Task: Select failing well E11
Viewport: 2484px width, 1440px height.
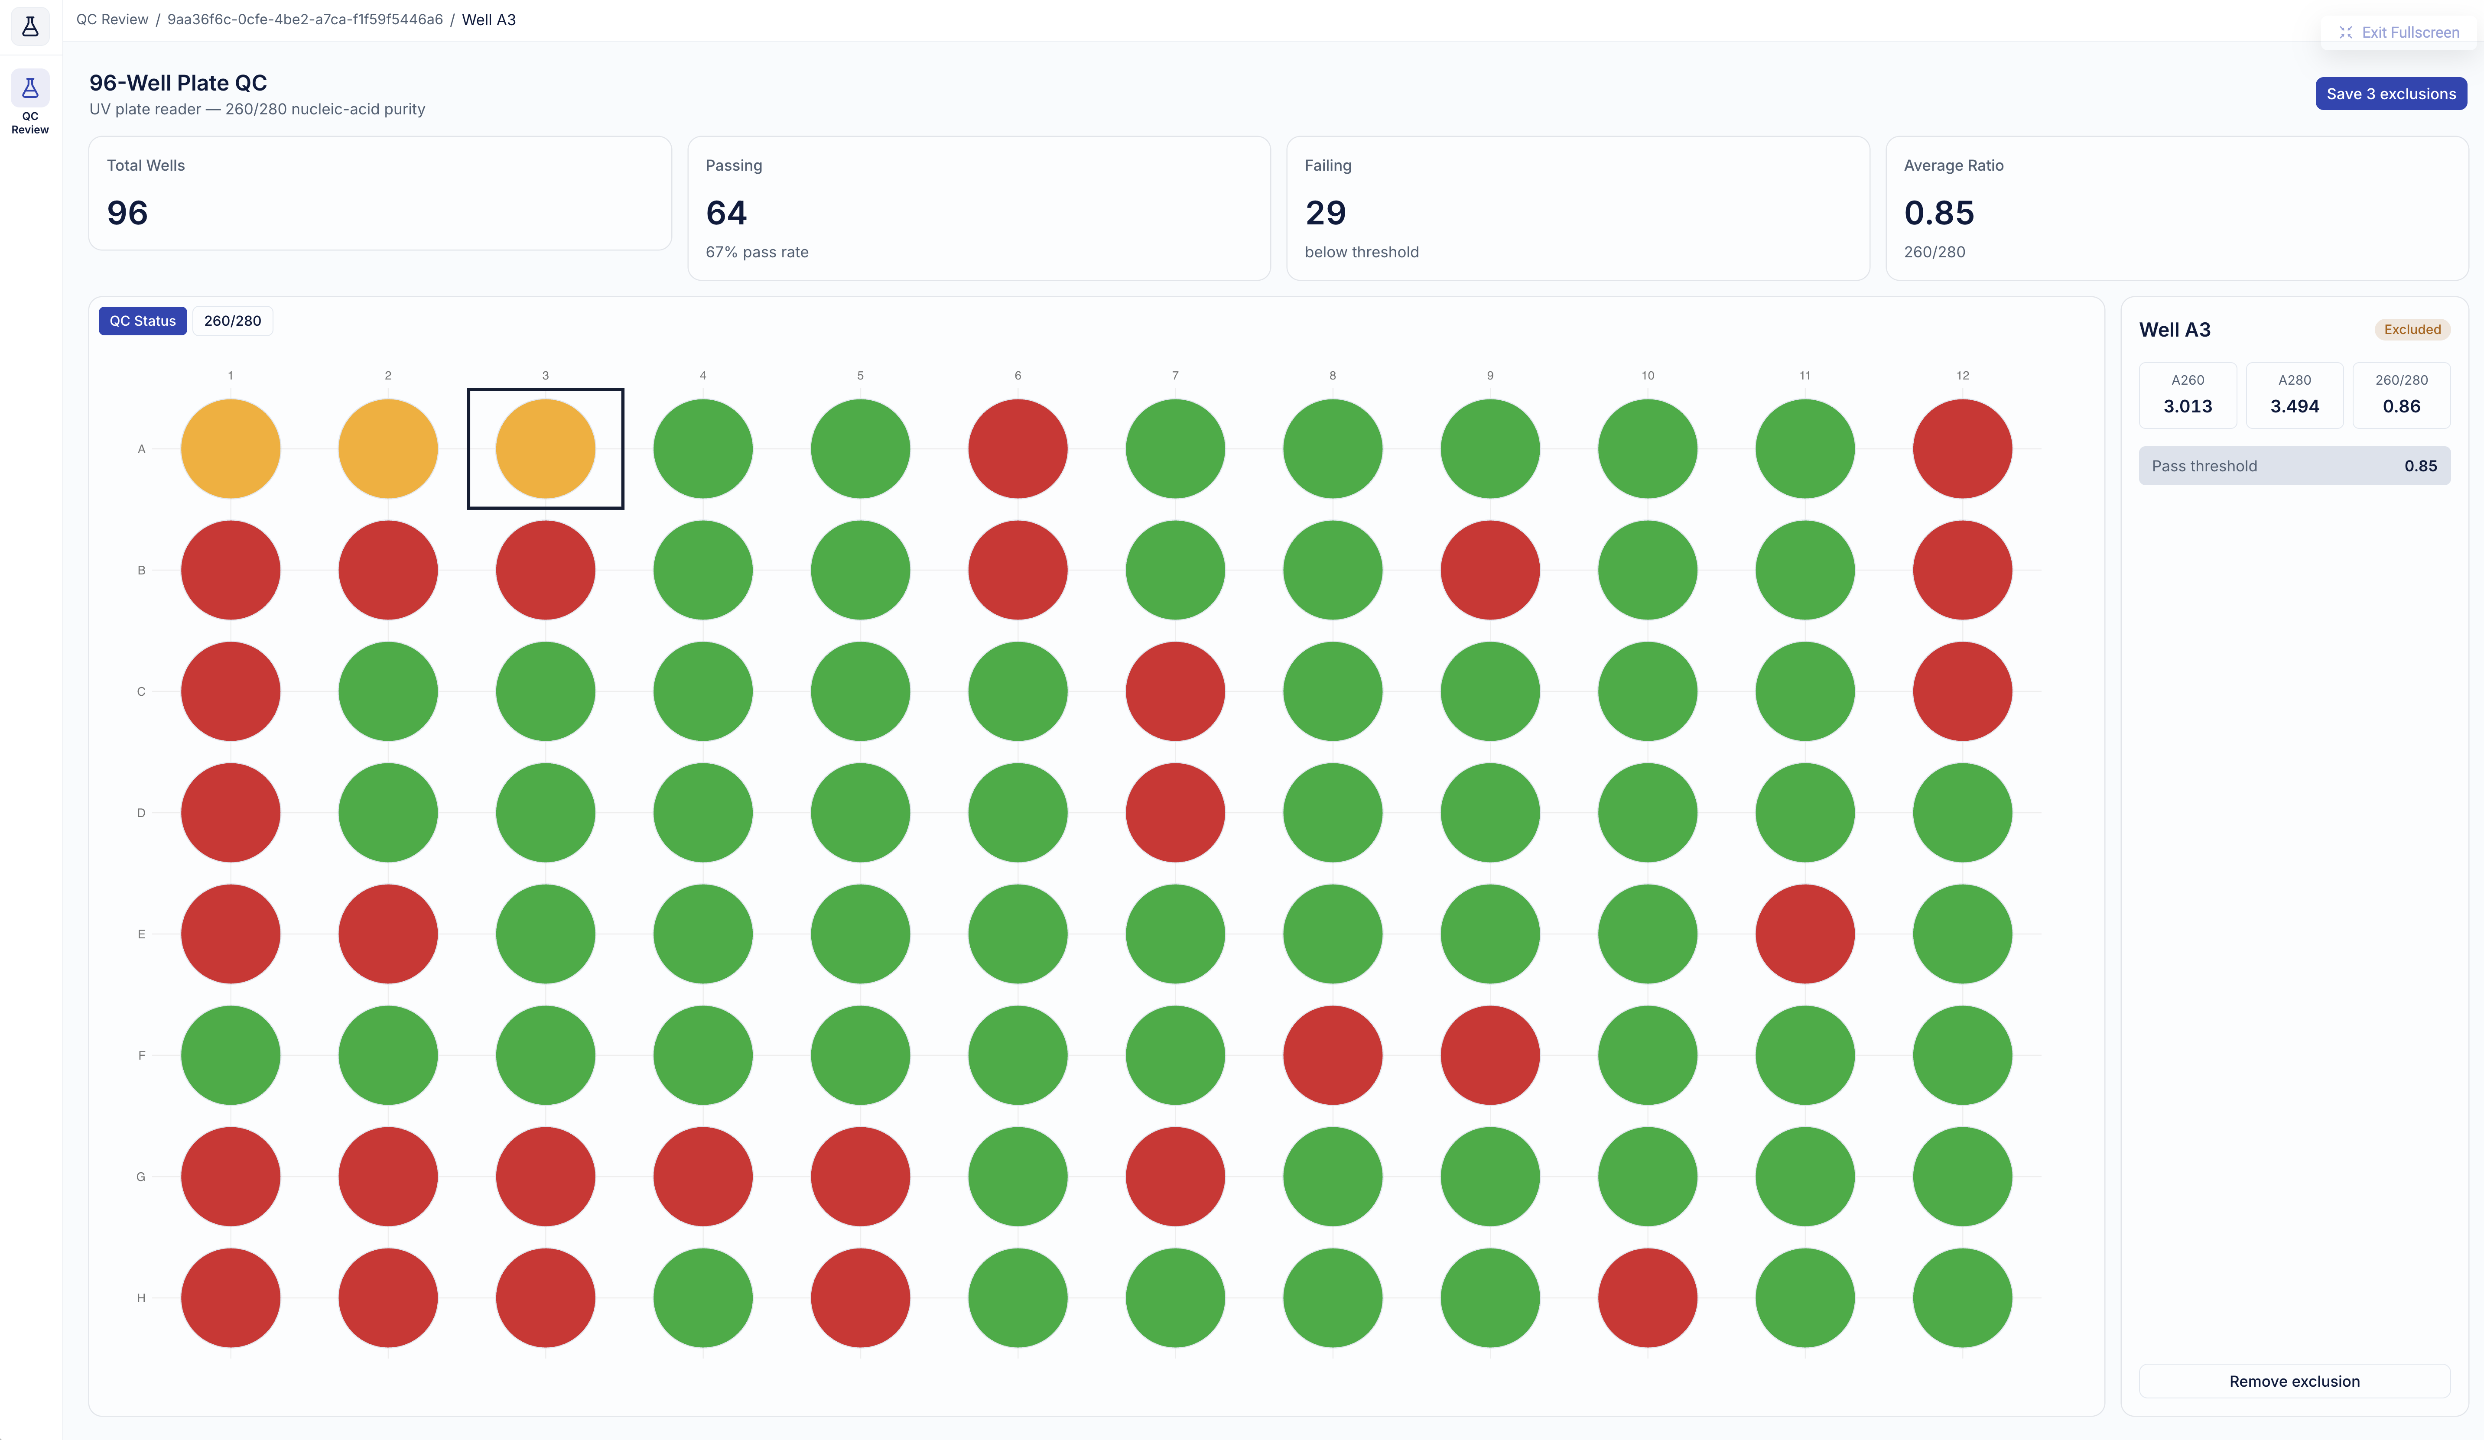Action: tap(1805, 934)
